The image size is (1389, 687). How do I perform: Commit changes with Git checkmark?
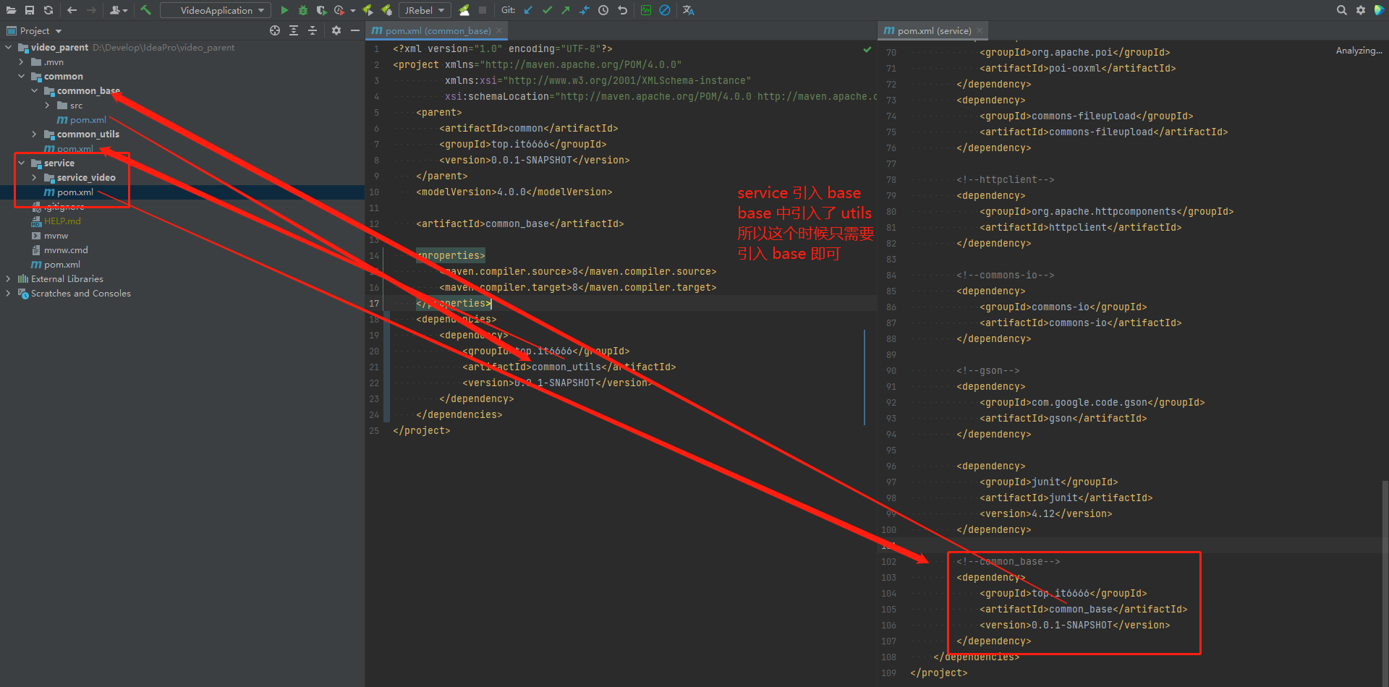pos(547,10)
